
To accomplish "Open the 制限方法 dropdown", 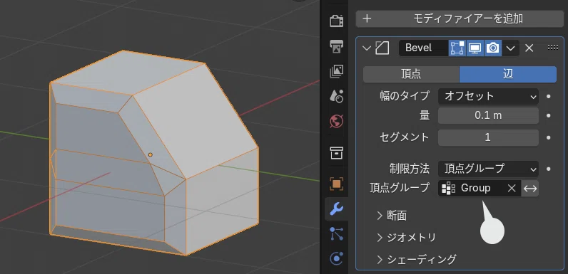I will pos(488,169).
